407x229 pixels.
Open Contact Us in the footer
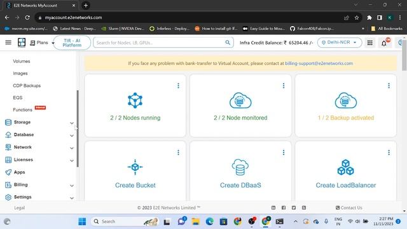point(349,208)
